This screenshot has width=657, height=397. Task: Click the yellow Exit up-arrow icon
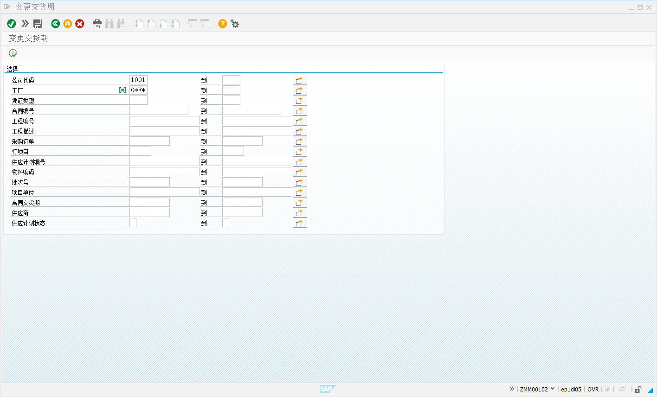coord(68,24)
